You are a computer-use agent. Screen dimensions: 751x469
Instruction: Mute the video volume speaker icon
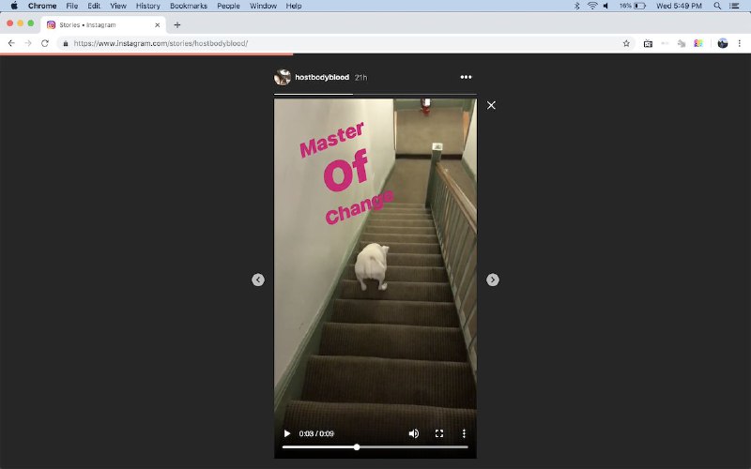[414, 433]
